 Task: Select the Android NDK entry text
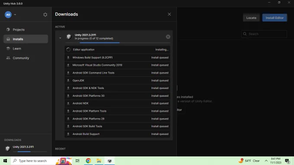(x=80, y=103)
